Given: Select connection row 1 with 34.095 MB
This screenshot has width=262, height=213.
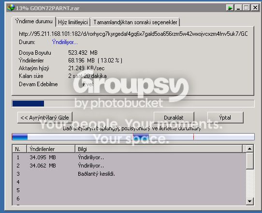Looking at the screenshot, I should point(130,157).
